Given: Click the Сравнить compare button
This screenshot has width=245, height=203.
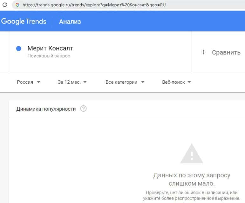Looking at the screenshot, I should (226, 52).
